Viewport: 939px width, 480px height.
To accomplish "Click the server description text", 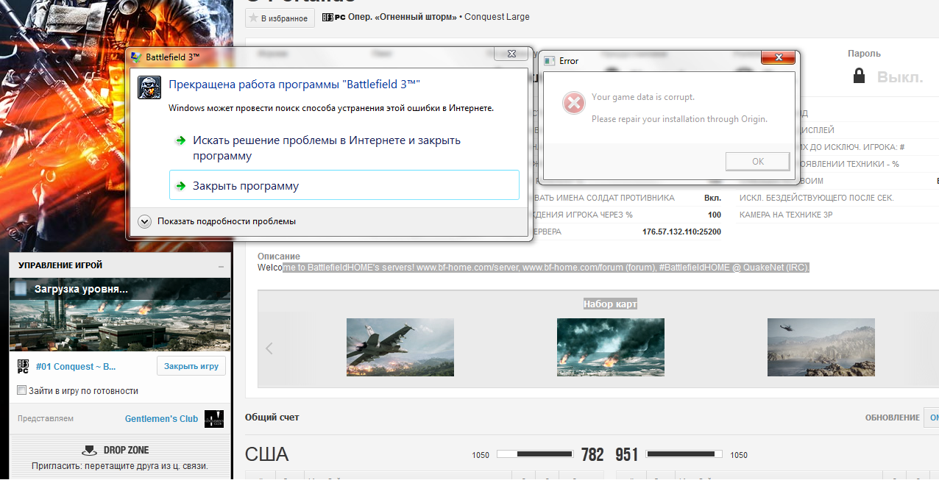I will (x=534, y=268).
